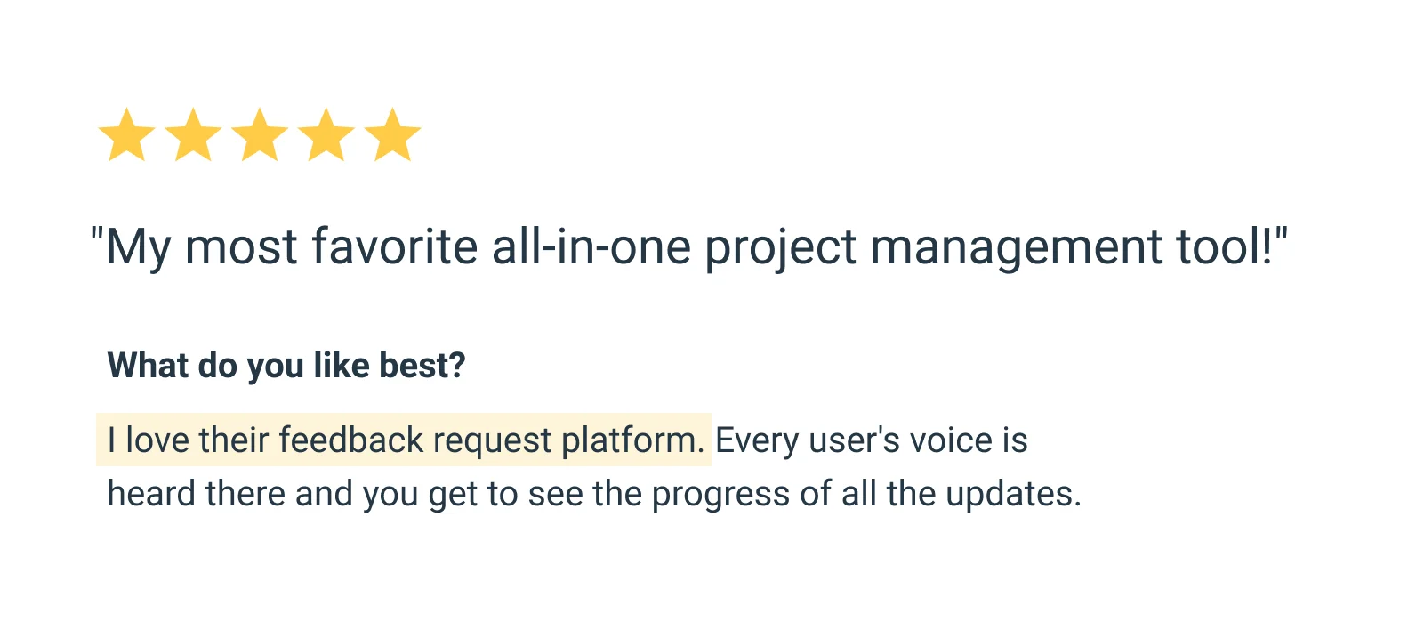Click the word "updates." ending the review
The width and height of the screenshot is (1416, 630).
pyautogui.click(x=1013, y=494)
